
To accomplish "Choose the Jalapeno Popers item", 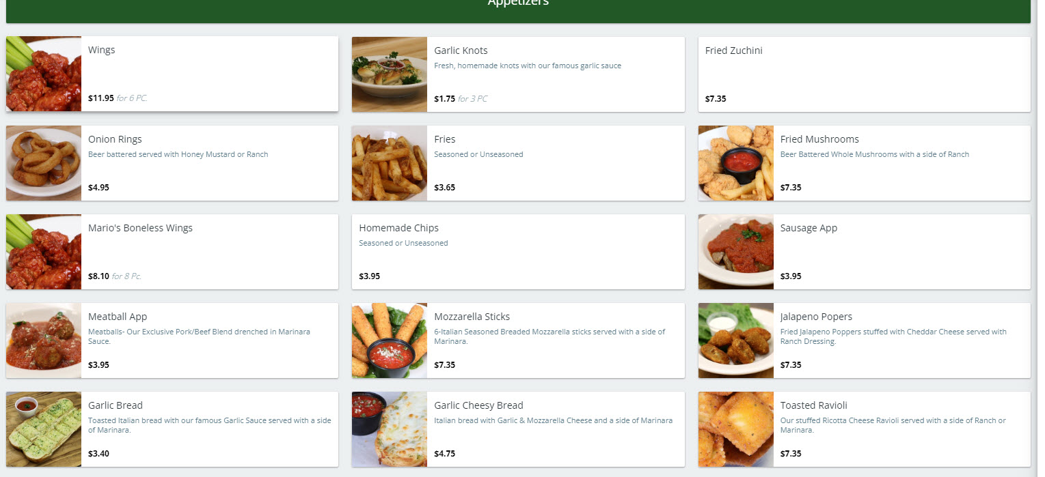I will tap(865, 340).
